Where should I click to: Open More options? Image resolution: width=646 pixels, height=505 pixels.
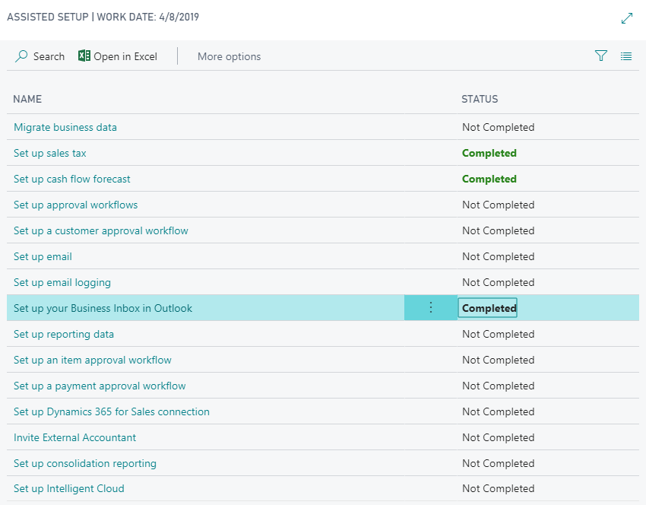coord(230,56)
